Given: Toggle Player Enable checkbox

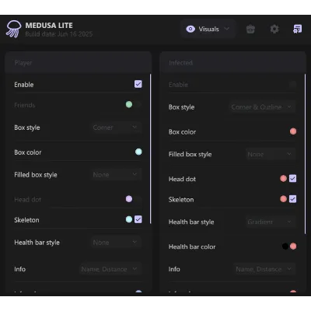Looking at the screenshot, I should pyautogui.click(x=138, y=84).
